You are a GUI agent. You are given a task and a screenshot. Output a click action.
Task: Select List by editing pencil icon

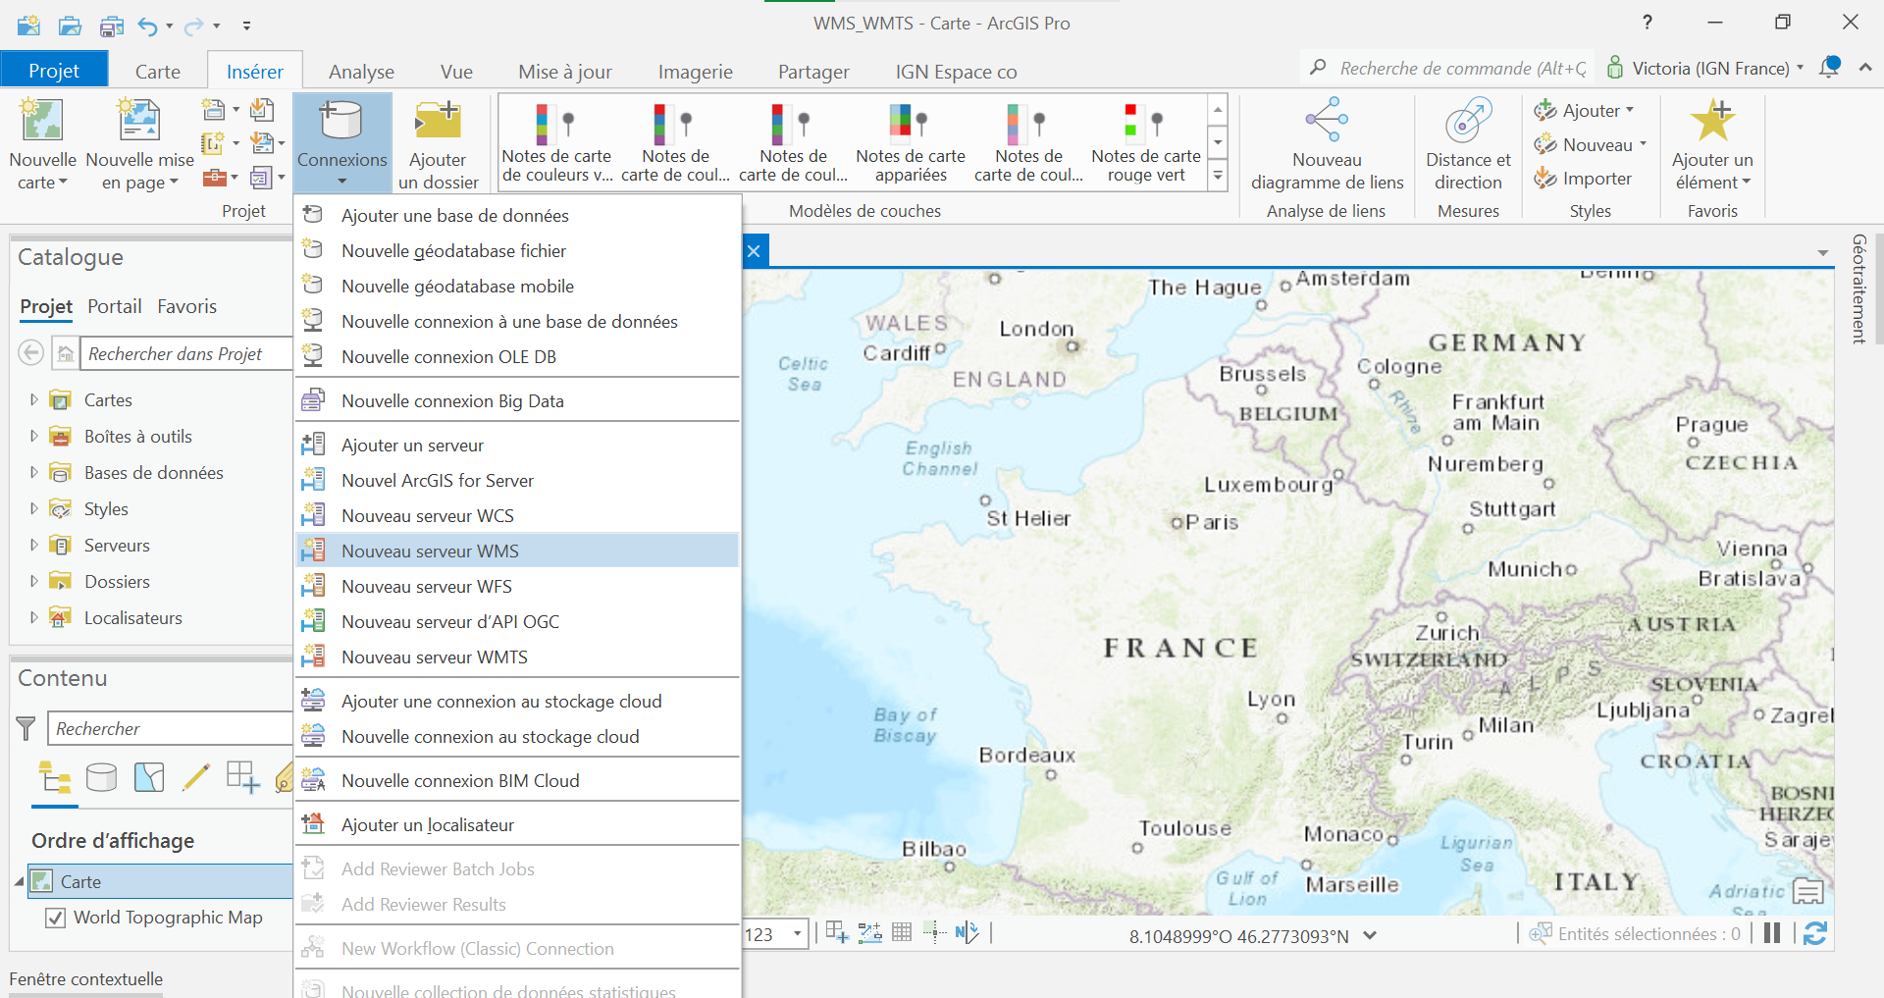coord(196,778)
